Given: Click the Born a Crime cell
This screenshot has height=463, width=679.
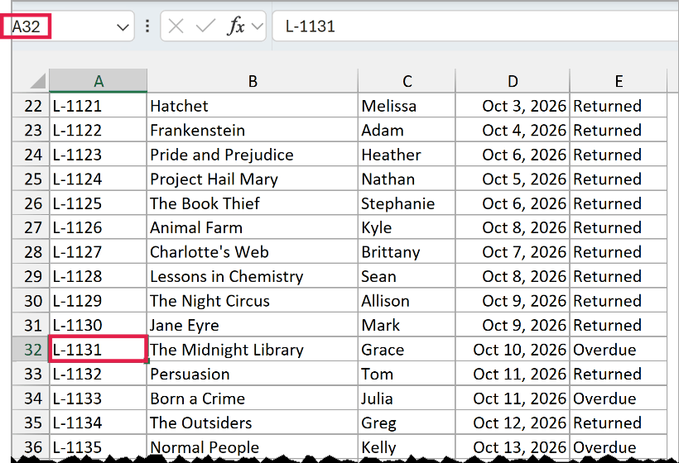Looking at the screenshot, I should 253,399.
